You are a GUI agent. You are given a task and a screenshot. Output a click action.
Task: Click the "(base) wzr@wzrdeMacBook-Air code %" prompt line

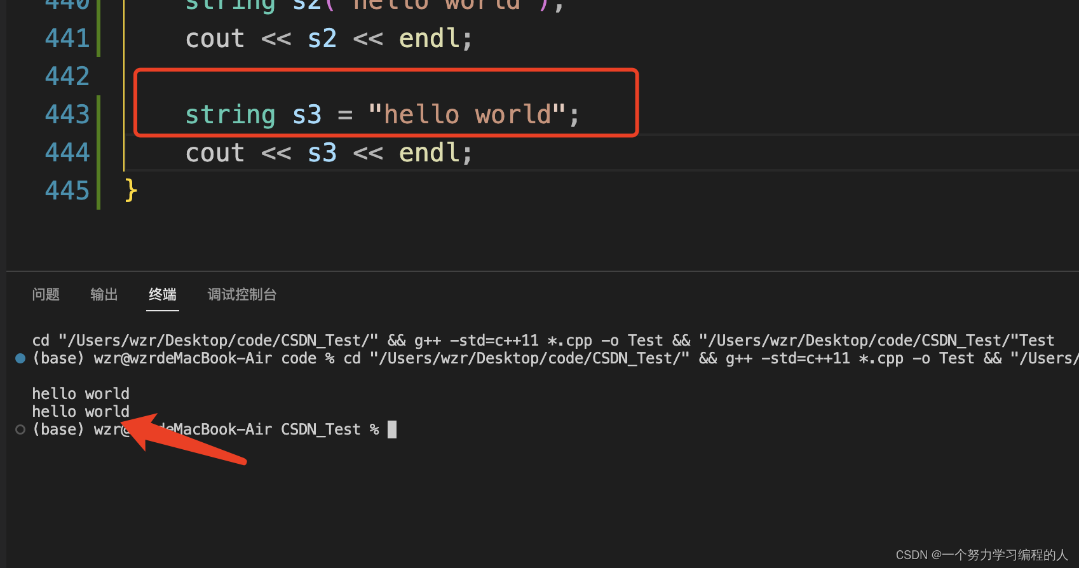click(x=555, y=358)
